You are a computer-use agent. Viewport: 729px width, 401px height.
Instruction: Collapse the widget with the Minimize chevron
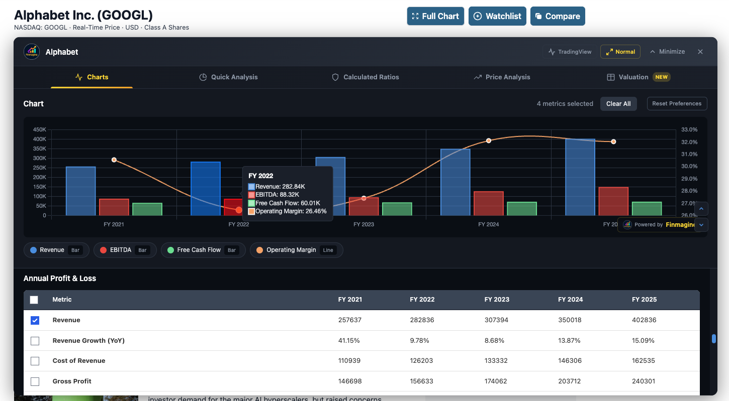tap(654, 51)
